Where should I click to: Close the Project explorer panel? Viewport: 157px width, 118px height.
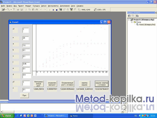pyautogui.click(x=156, y=13)
